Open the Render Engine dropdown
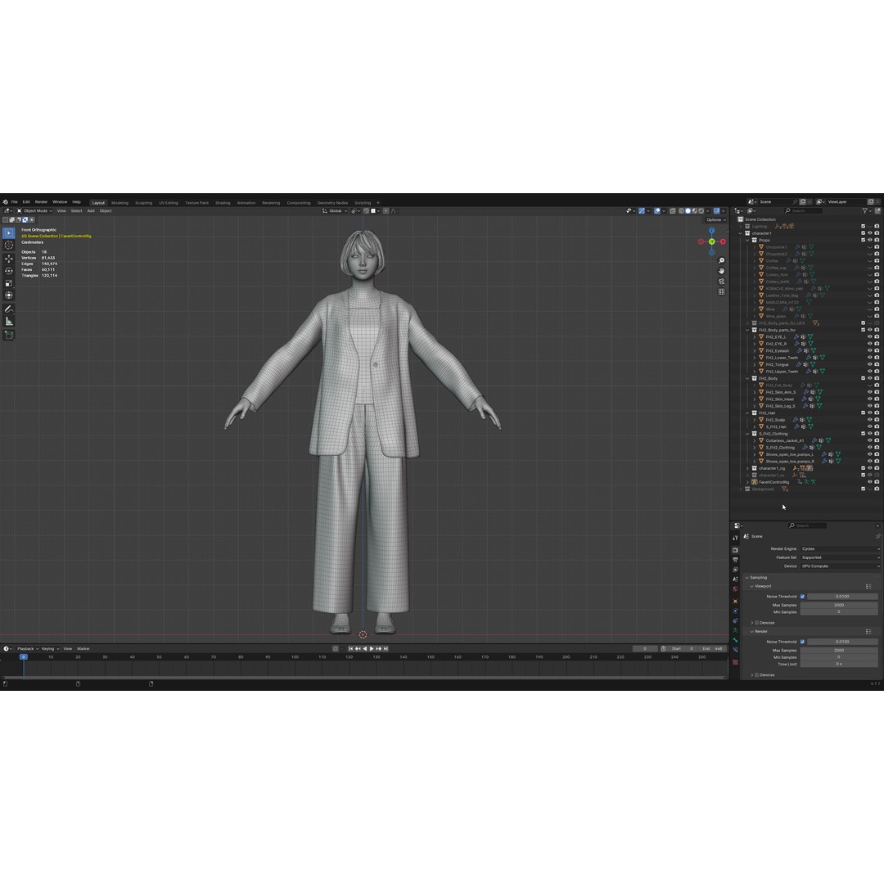This screenshot has width=884, height=884. point(840,548)
